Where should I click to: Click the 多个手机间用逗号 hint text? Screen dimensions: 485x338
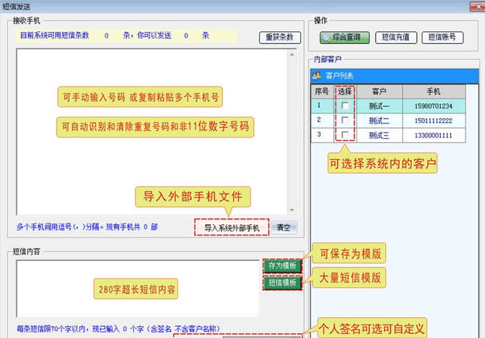click(87, 227)
